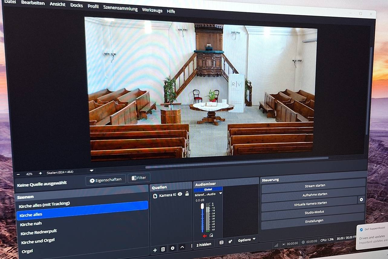
Task: Toggle the lock on Kamera Ki source
Action: click(x=187, y=194)
